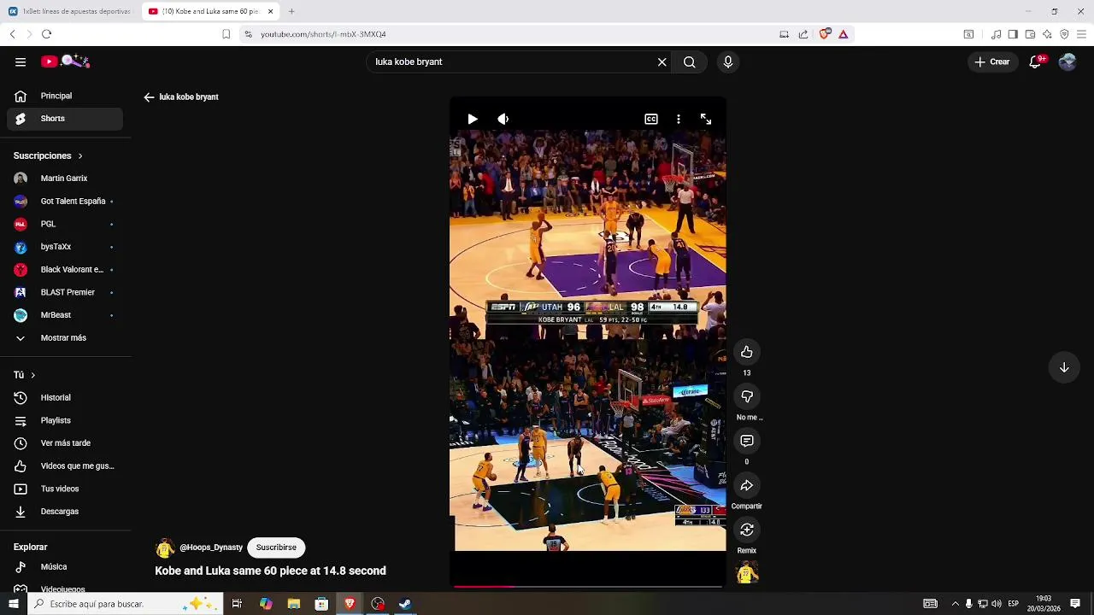Open the Brave Leo AI icon
This screenshot has width=1094, height=615.
1047,34
